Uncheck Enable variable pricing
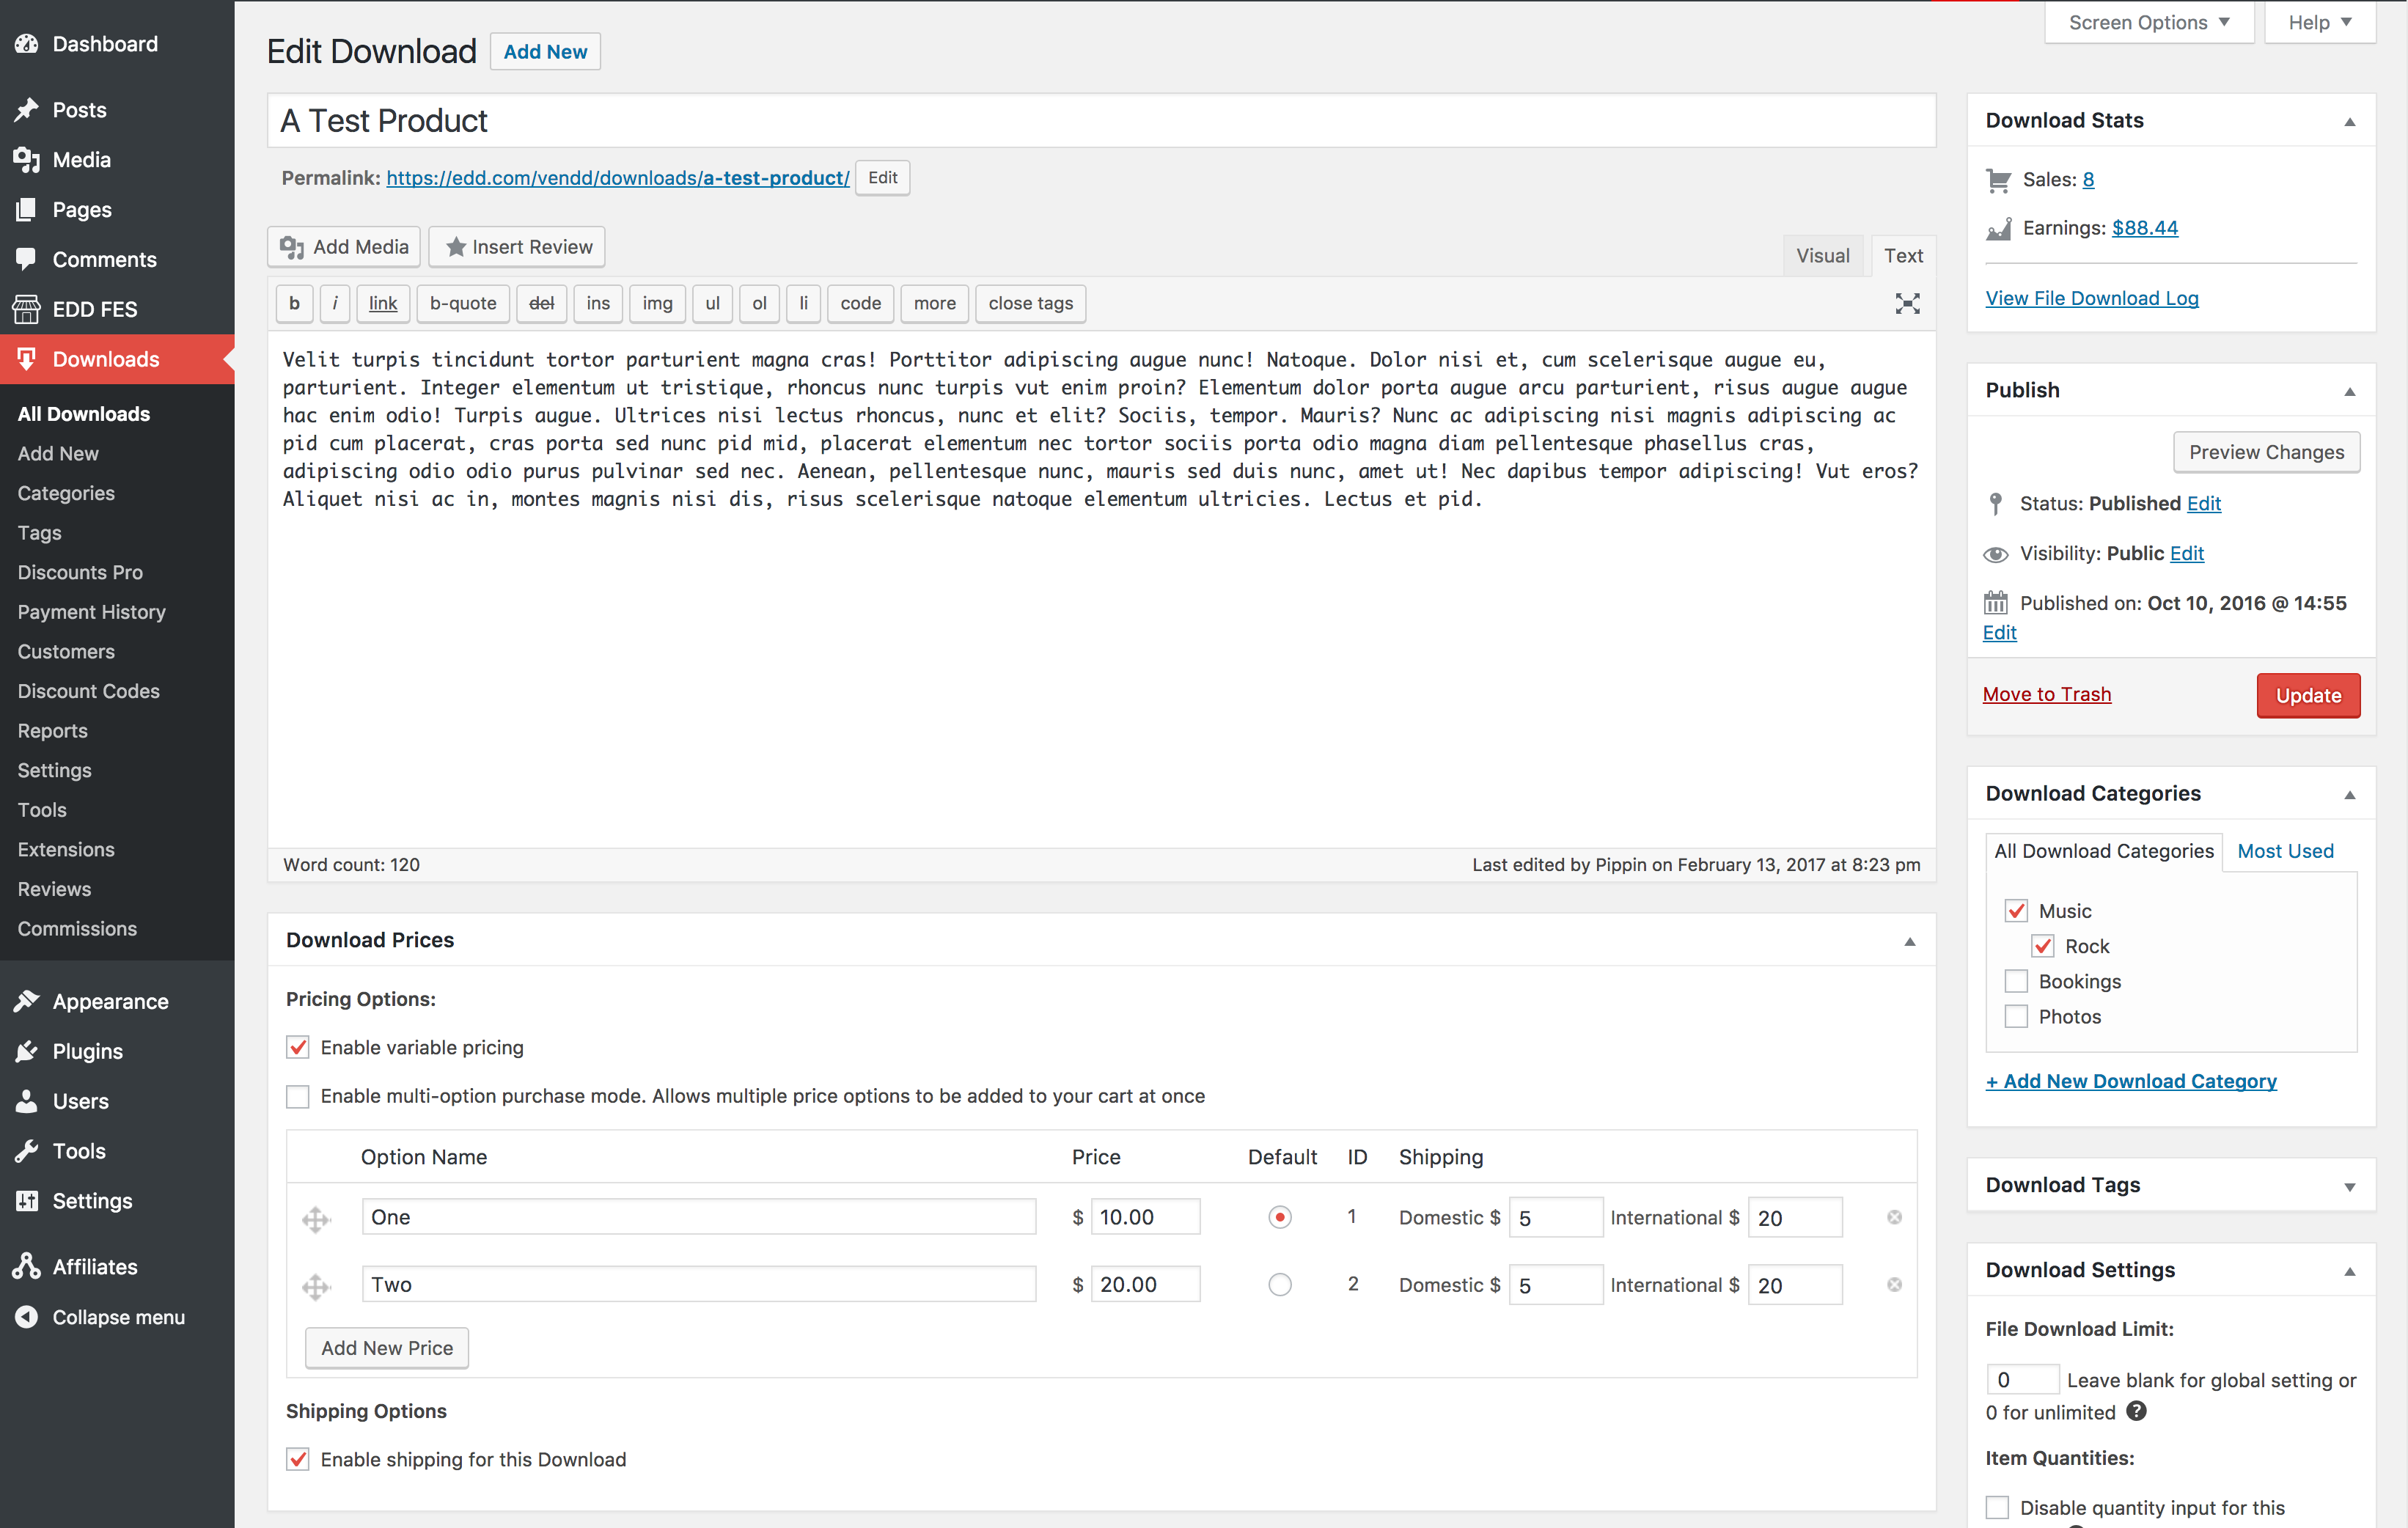 (298, 1047)
